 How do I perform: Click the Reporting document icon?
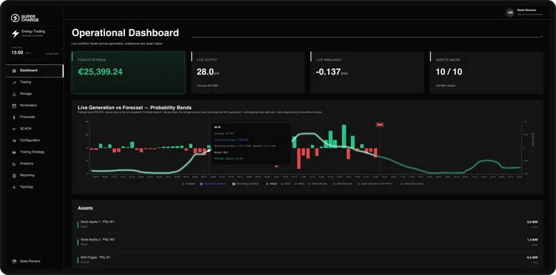14,175
